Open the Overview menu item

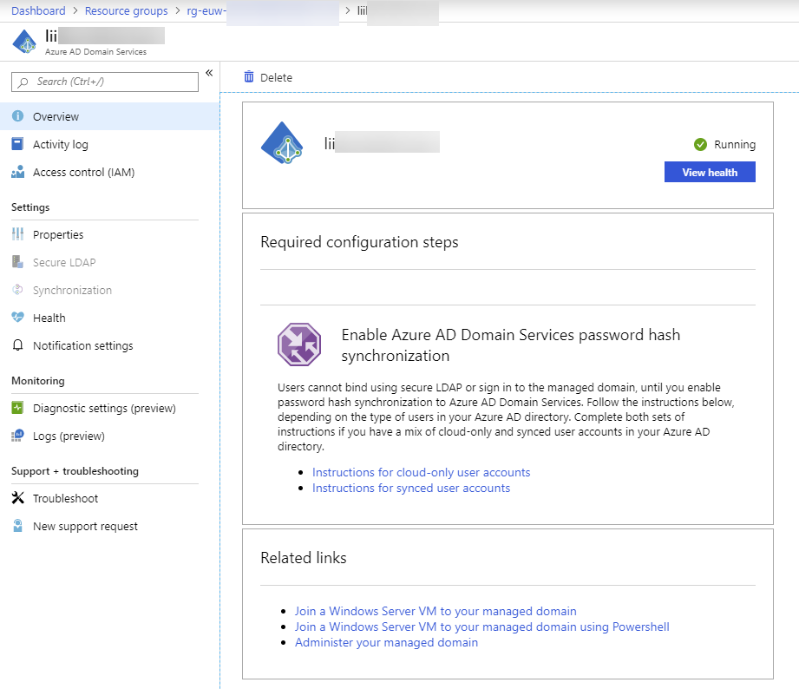tap(109, 116)
